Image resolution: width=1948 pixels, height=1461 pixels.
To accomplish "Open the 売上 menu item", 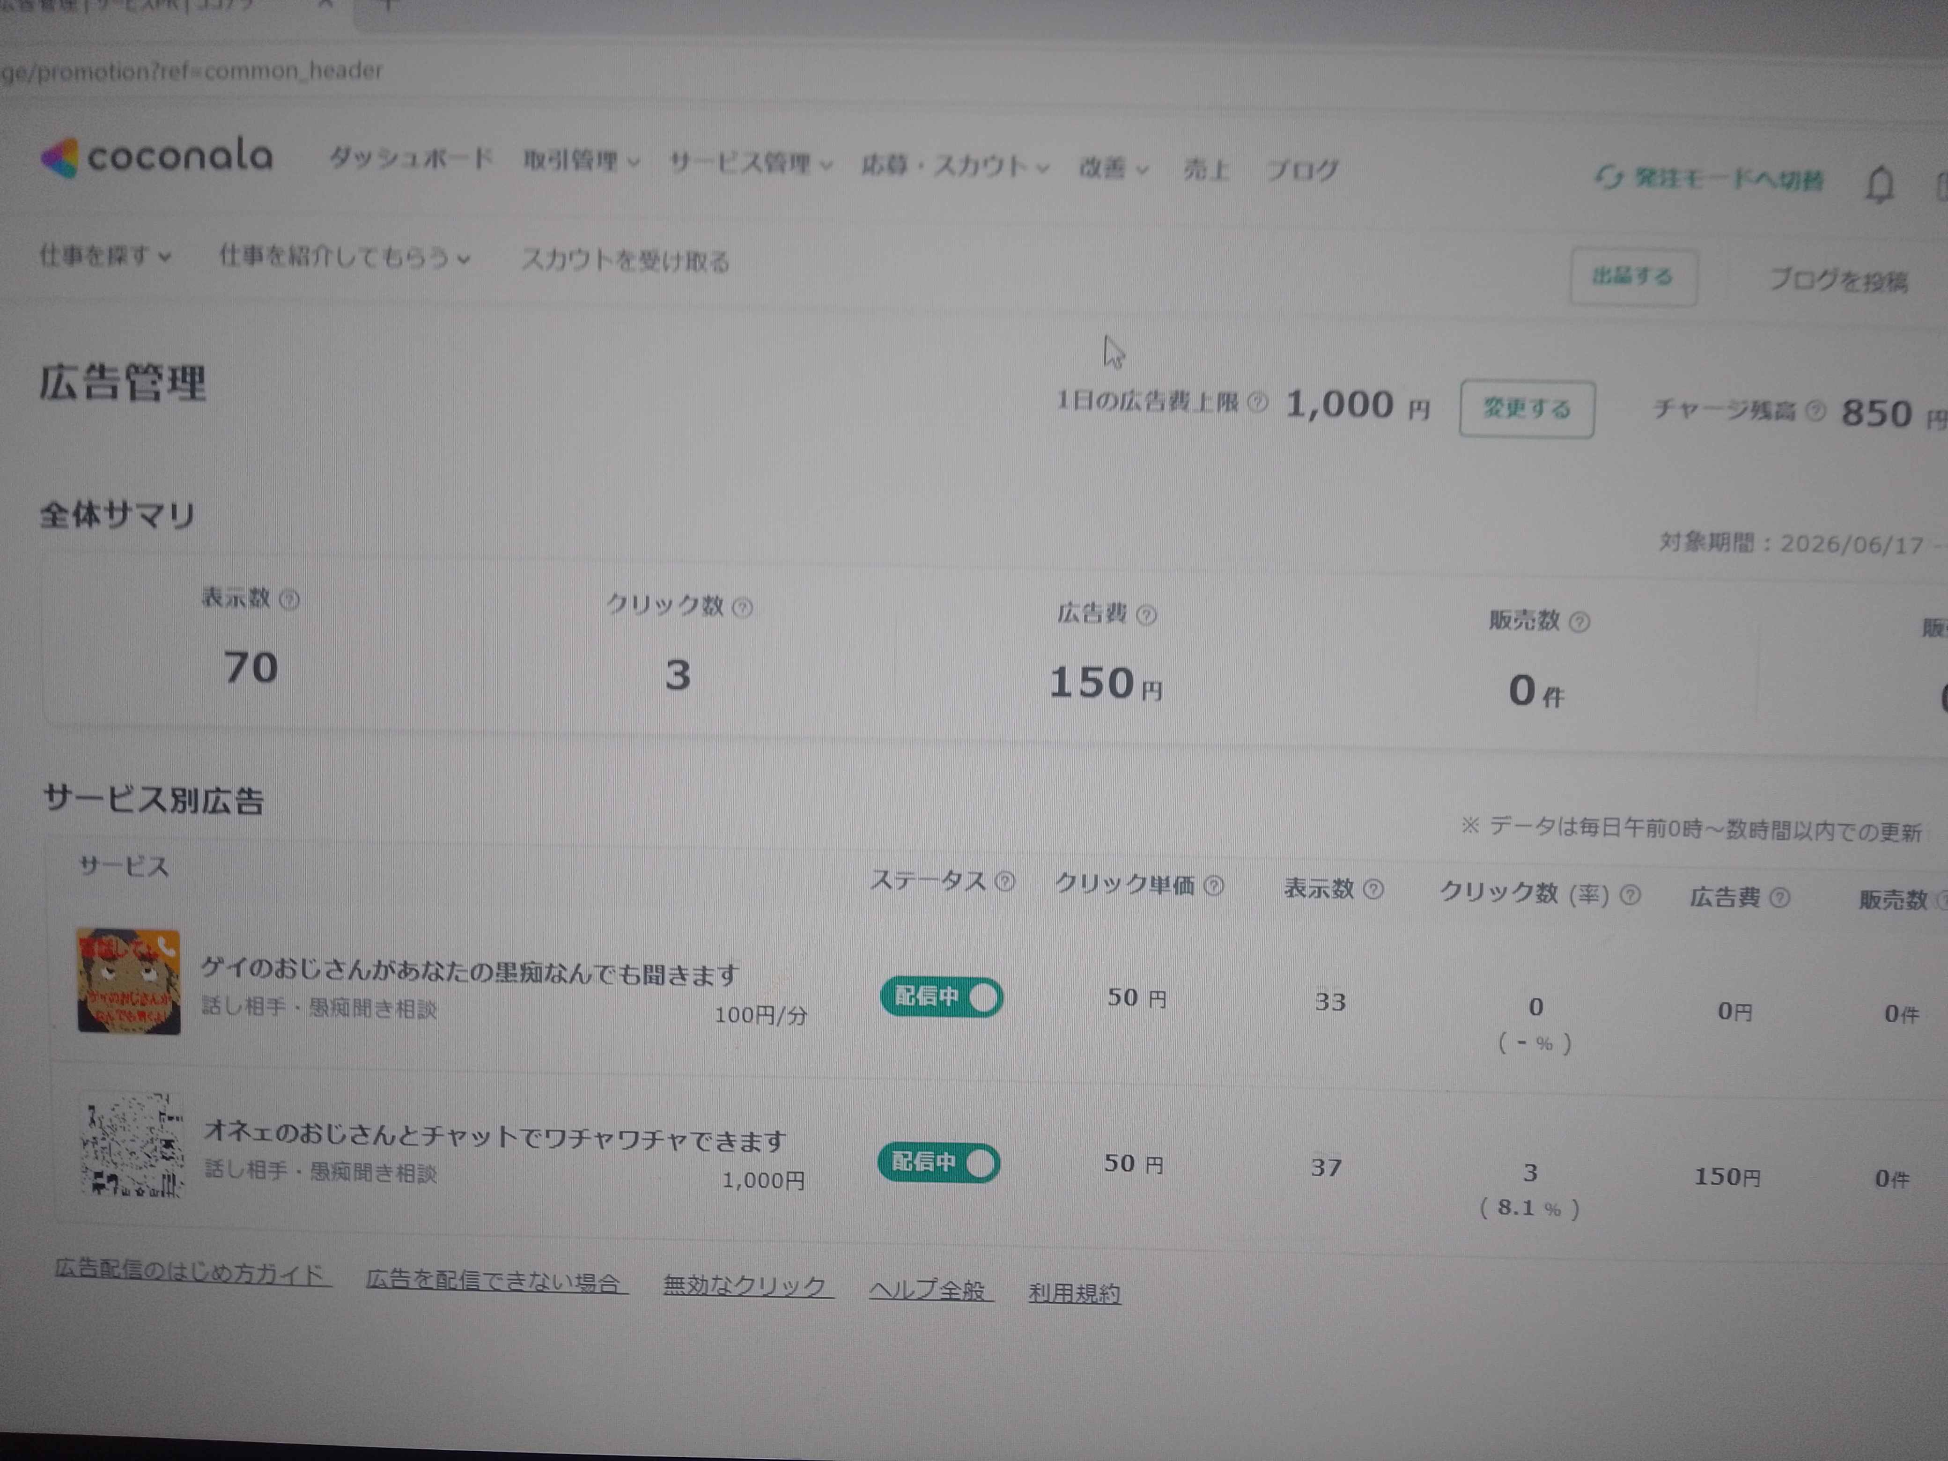I will [1206, 169].
